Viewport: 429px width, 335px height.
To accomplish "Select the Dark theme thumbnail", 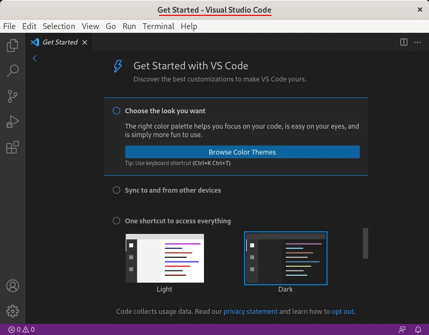I will pyautogui.click(x=285, y=258).
